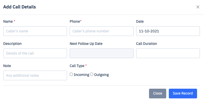204x105 pixels.
Task: Close the Add Call Details dialog with X
Action: click(x=198, y=7)
